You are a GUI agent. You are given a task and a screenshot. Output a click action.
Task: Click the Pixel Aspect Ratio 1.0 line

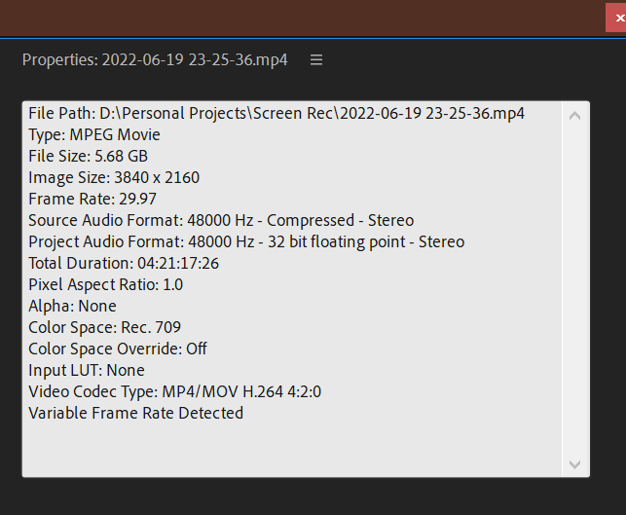[x=105, y=284]
